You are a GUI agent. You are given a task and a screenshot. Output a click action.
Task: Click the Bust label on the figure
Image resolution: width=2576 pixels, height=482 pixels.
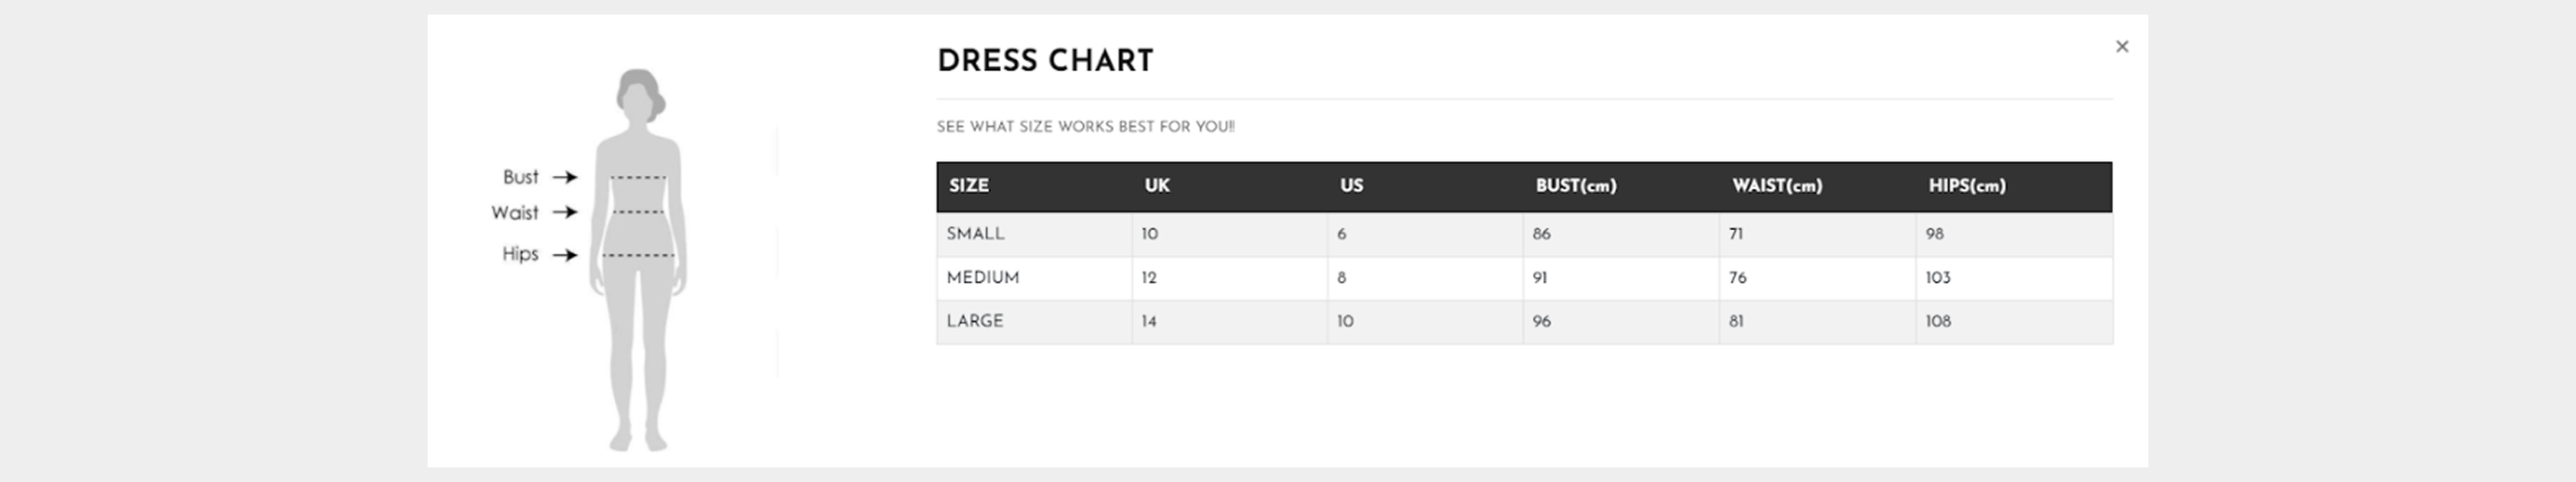click(x=520, y=177)
